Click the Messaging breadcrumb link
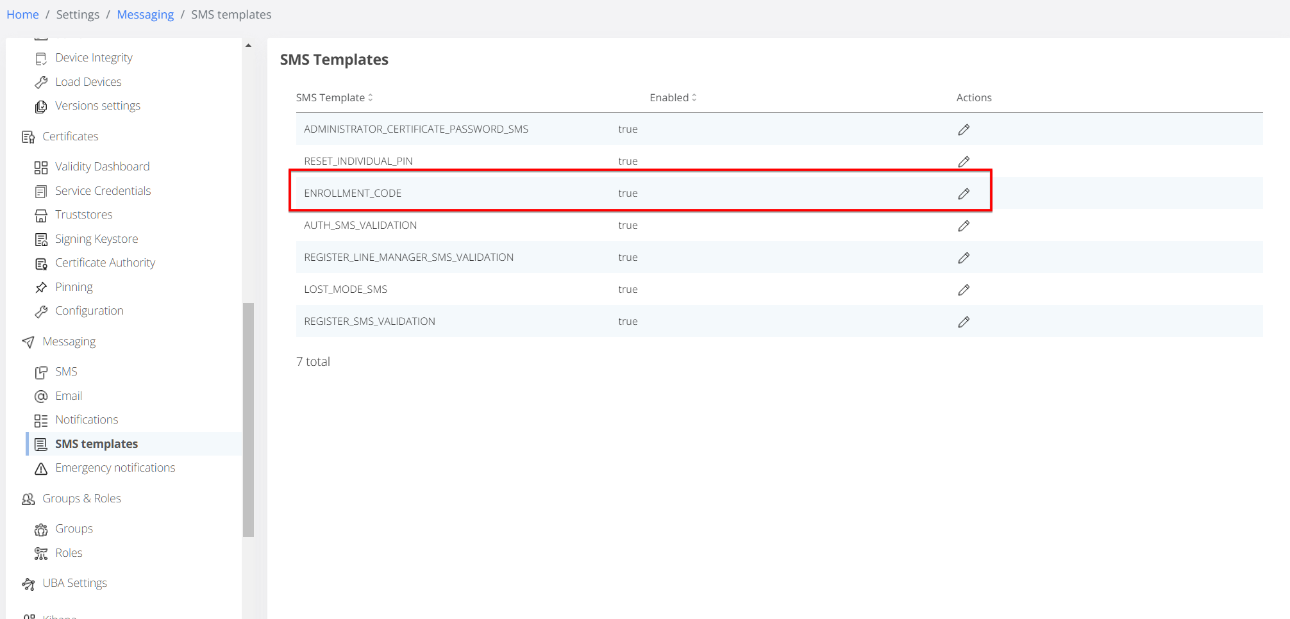The width and height of the screenshot is (1290, 619). tap(145, 14)
